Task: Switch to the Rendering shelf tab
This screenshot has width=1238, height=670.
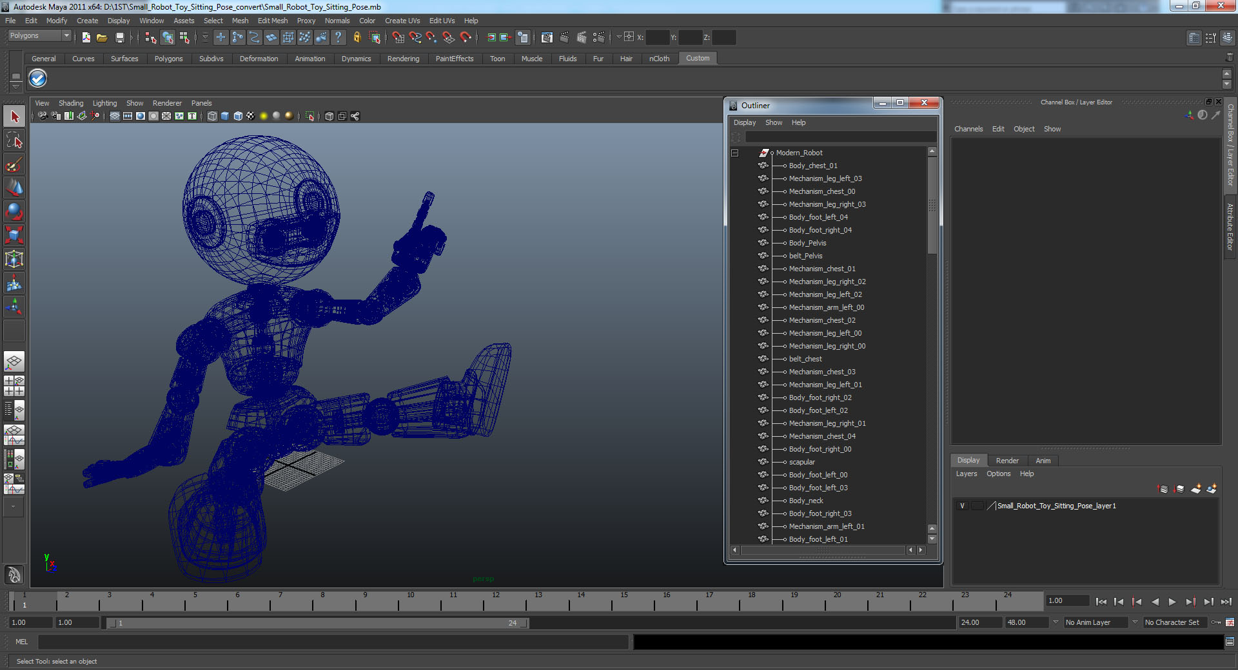Action: (x=403, y=59)
